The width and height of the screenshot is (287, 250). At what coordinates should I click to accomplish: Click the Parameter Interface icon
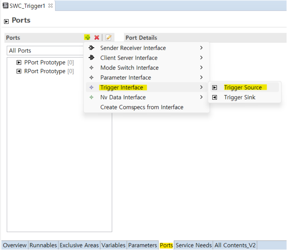pos(91,77)
